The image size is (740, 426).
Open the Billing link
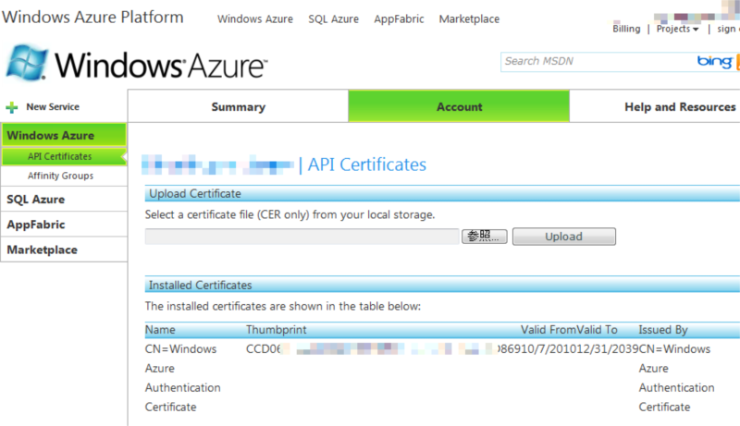626,29
